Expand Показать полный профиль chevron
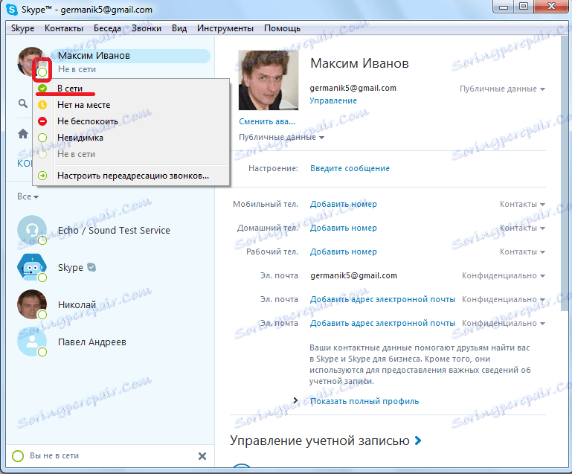This screenshot has width=572, height=474. [x=295, y=401]
